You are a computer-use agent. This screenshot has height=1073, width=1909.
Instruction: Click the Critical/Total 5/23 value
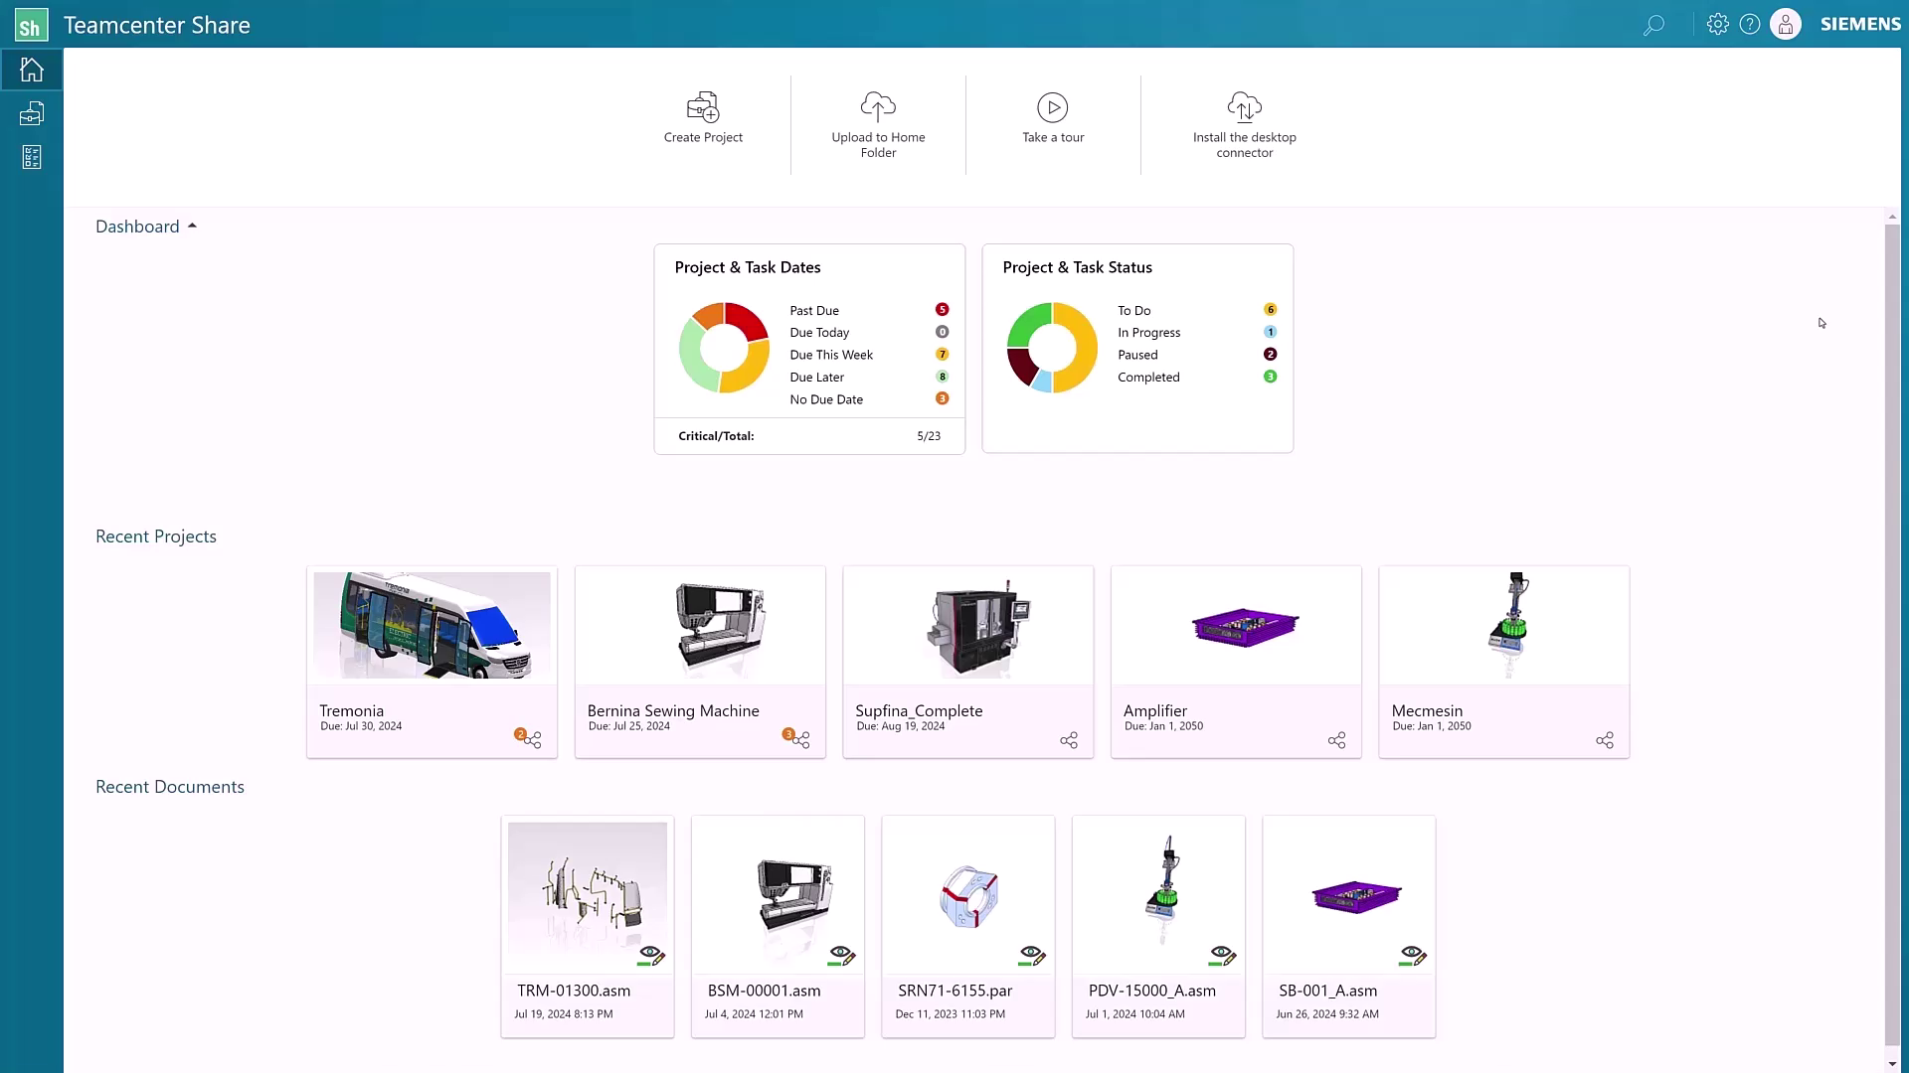929,436
